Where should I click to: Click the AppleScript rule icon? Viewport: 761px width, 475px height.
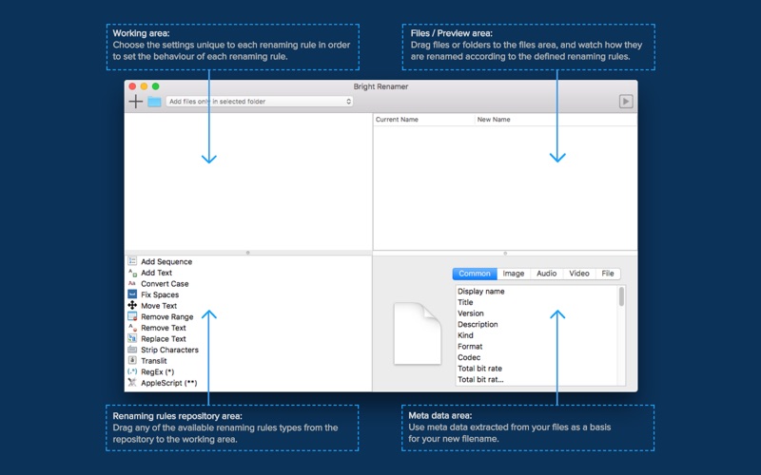point(132,383)
